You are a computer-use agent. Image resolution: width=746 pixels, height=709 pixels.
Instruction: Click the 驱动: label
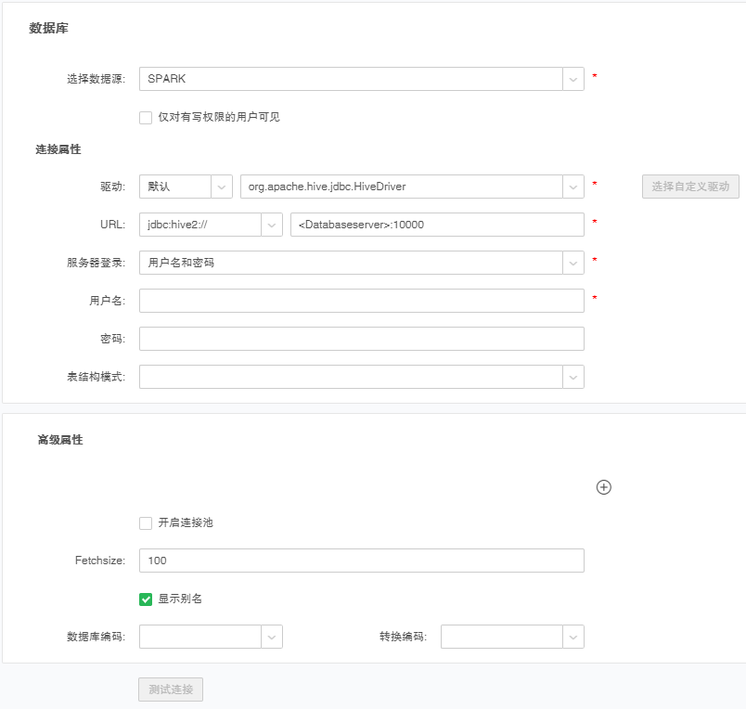pos(113,187)
